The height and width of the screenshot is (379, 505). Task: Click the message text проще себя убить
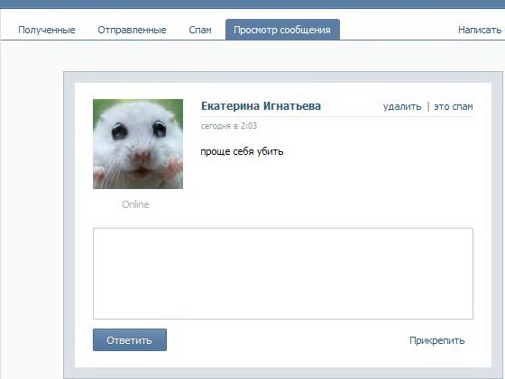click(242, 151)
